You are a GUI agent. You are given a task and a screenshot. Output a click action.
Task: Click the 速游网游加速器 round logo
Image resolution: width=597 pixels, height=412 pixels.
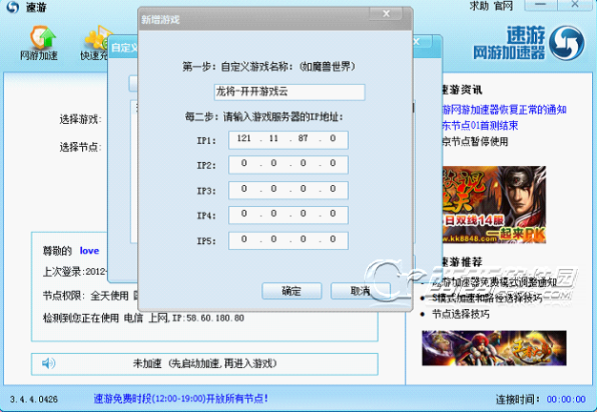click(566, 43)
